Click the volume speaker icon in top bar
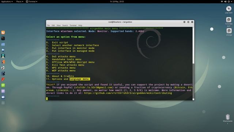The height and width of the screenshot is (132, 234). [x=225, y=1]
